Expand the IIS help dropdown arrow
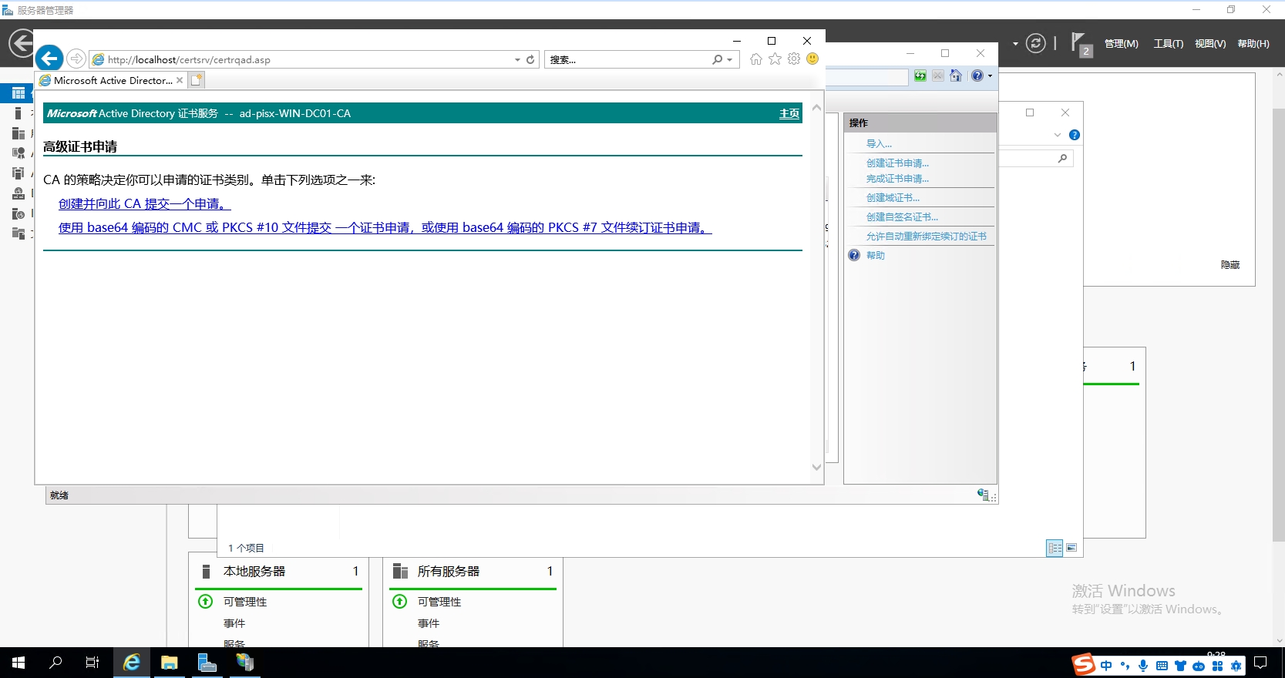 pyautogui.click(x=990, y=76)
